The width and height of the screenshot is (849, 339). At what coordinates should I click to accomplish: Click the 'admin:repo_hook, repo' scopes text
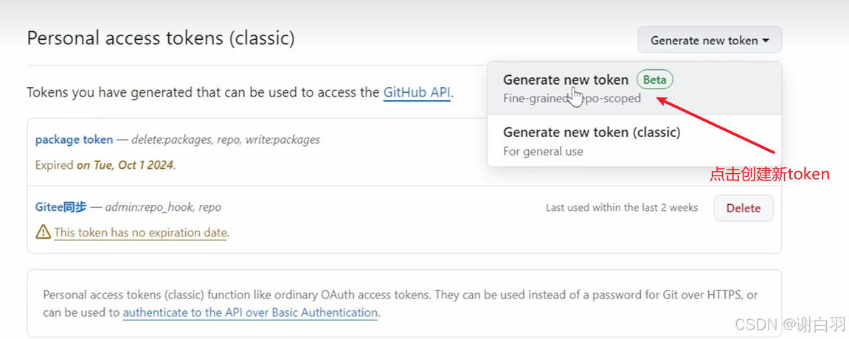click(163, 207)
